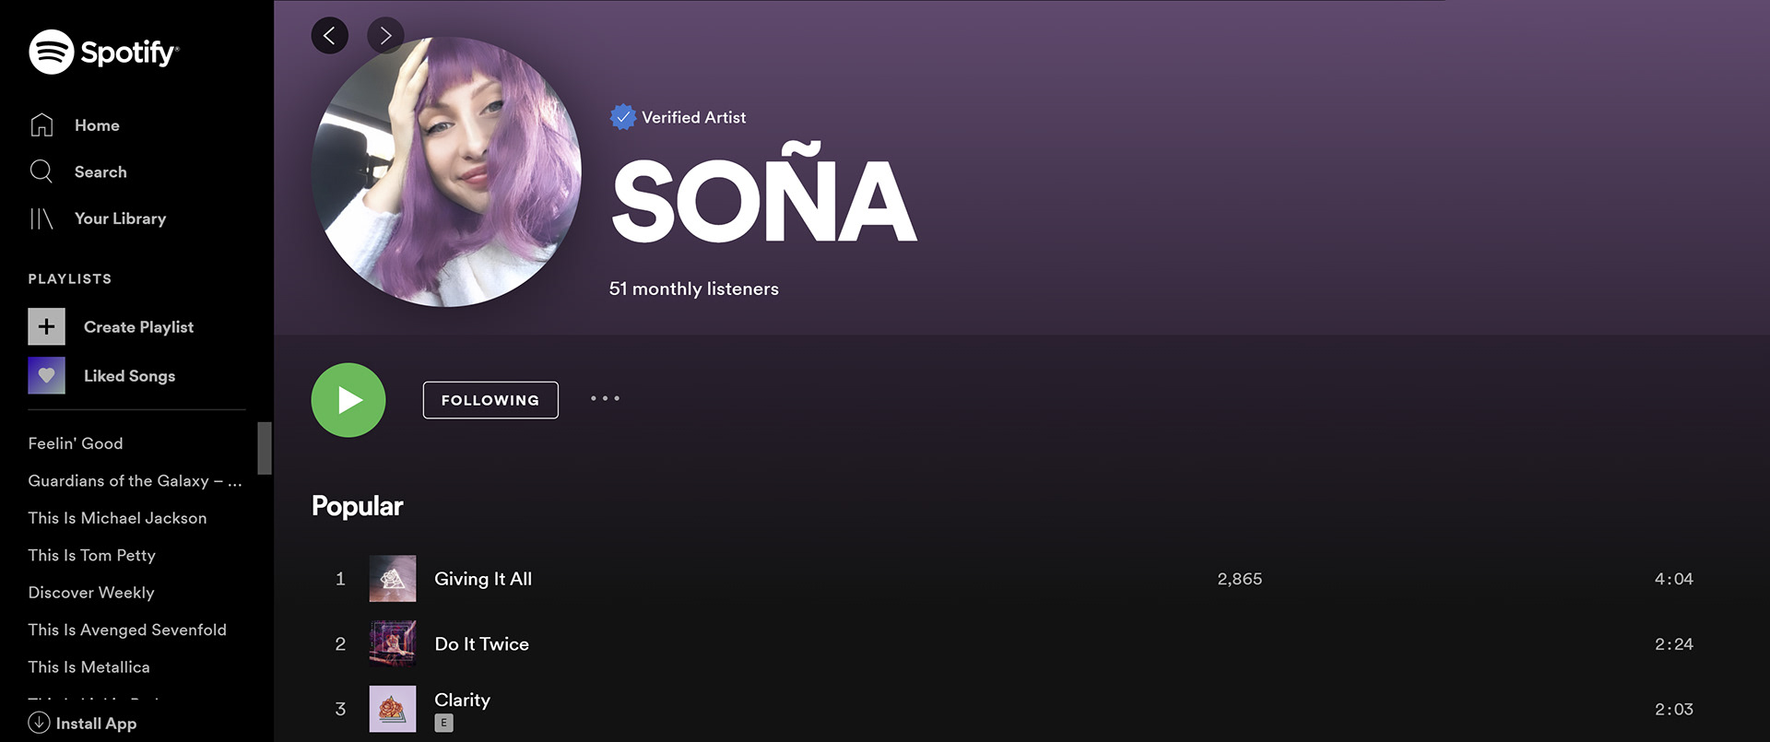Image resolution: width=1770 pixels, height=742 pixels.
Task: Navigate forward with the right arrow
Action: [385, 36]
